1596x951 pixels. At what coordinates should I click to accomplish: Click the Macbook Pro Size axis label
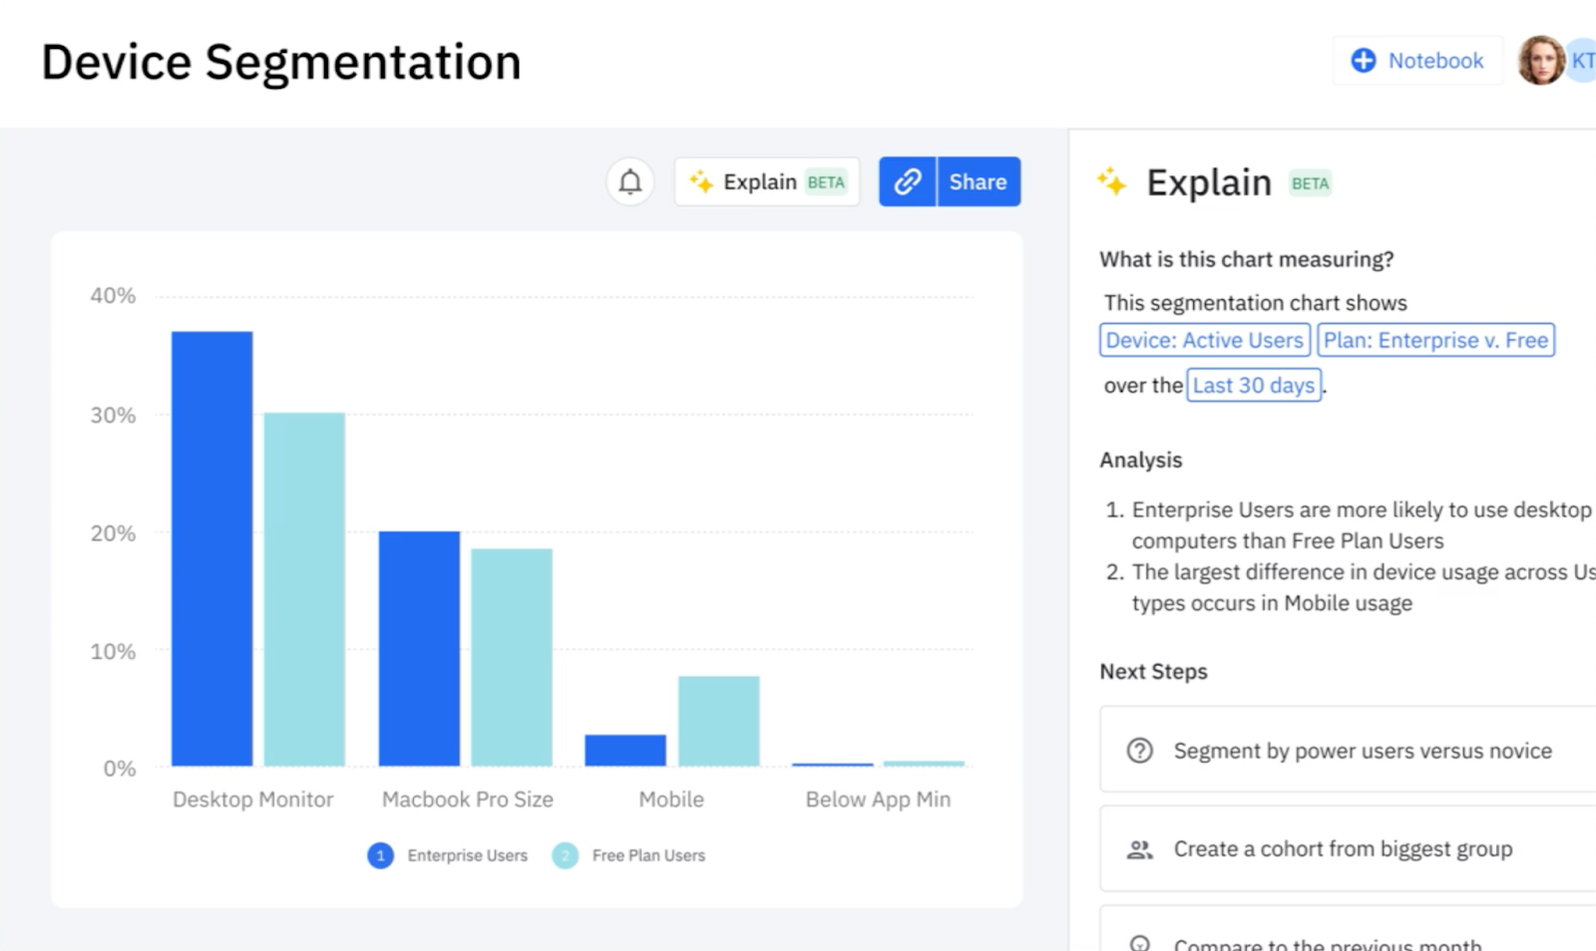(468, 799)
